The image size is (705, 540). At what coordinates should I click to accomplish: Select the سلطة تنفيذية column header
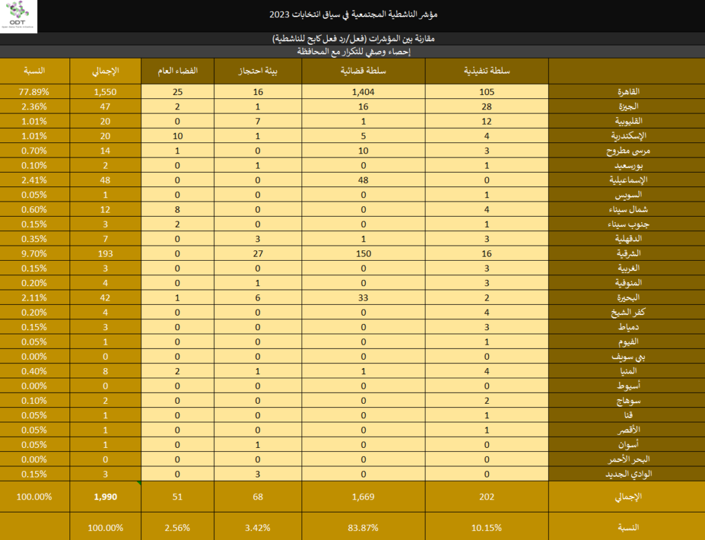[x=487, y=71]
